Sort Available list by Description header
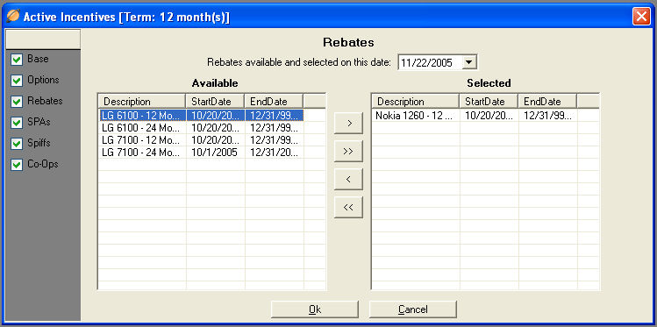The height and width of the screenshot is (327, 657). point(142,102)
